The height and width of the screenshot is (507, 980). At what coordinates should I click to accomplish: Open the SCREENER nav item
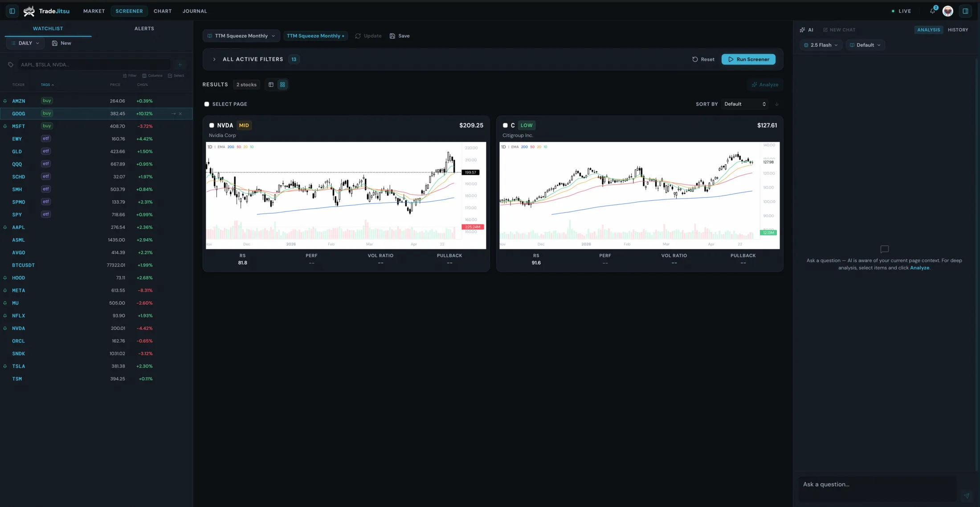129,11
